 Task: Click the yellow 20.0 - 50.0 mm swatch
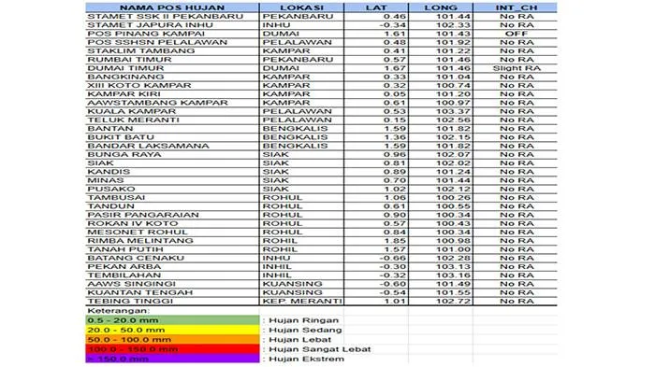(x=172, y=330)
